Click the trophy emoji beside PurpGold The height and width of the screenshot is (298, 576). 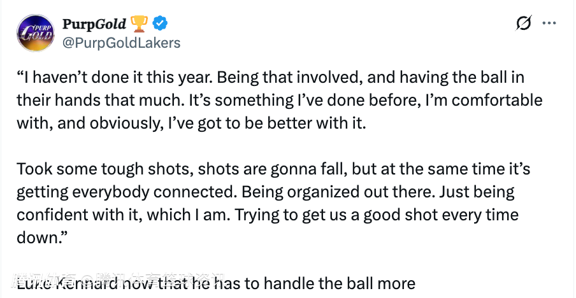click(138, 24)
